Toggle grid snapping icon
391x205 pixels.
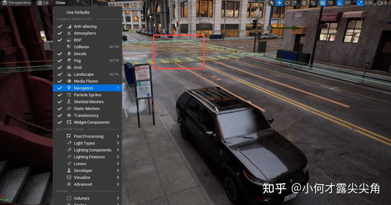point(323,3)
